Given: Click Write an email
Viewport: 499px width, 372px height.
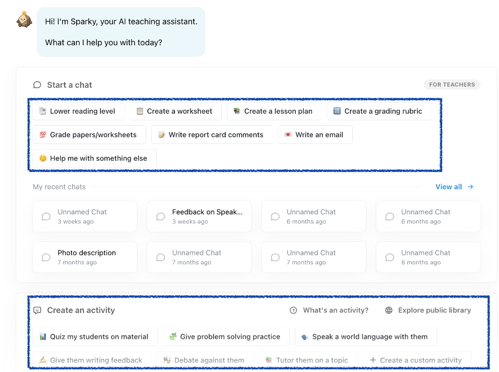Looking at the screenshot, I should 315,135.
